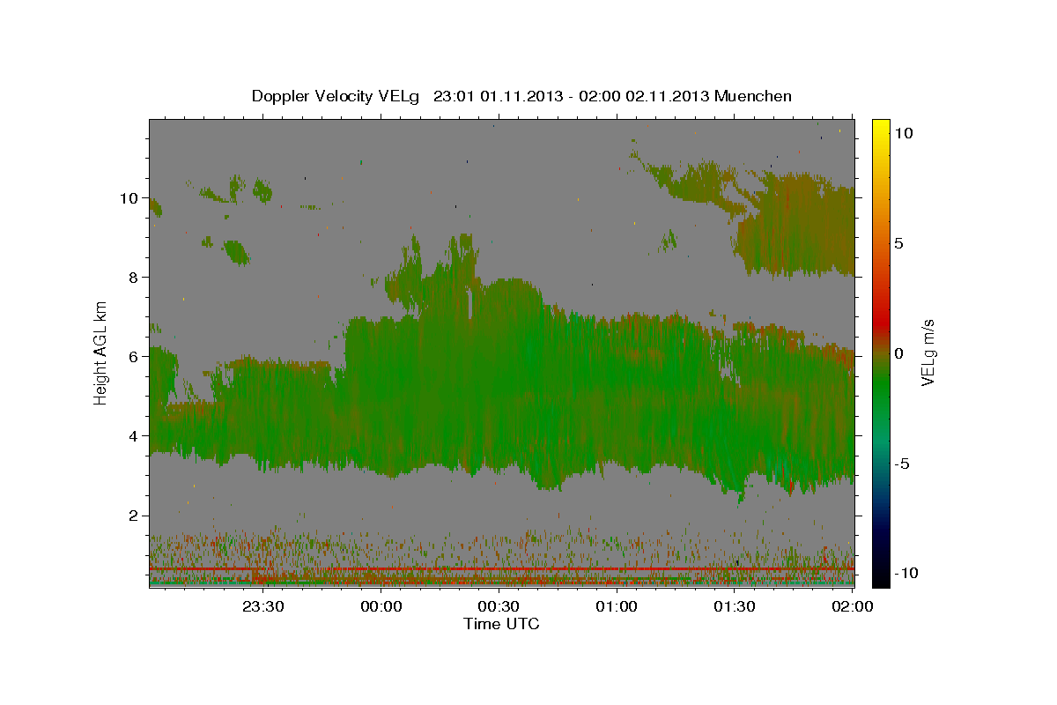
Task: Click the height tick label 10
Action: [x=130, y=198]
